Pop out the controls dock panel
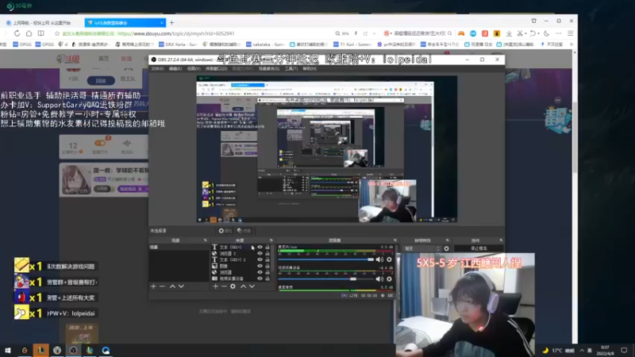The image size is (635, 357). (x=501, y=240)
